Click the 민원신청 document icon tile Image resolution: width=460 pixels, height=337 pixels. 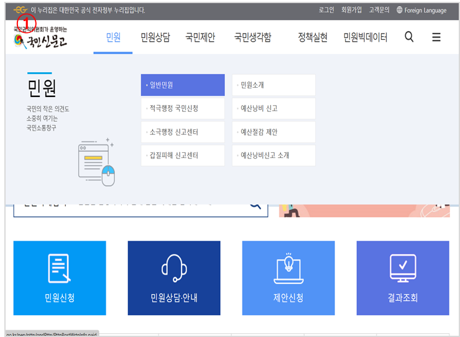point(60,278)
